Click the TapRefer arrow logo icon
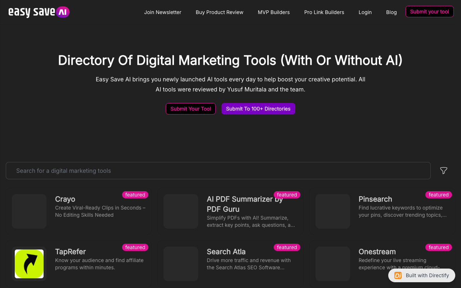This screenshot has height=288, width=461. click(29, 264)
